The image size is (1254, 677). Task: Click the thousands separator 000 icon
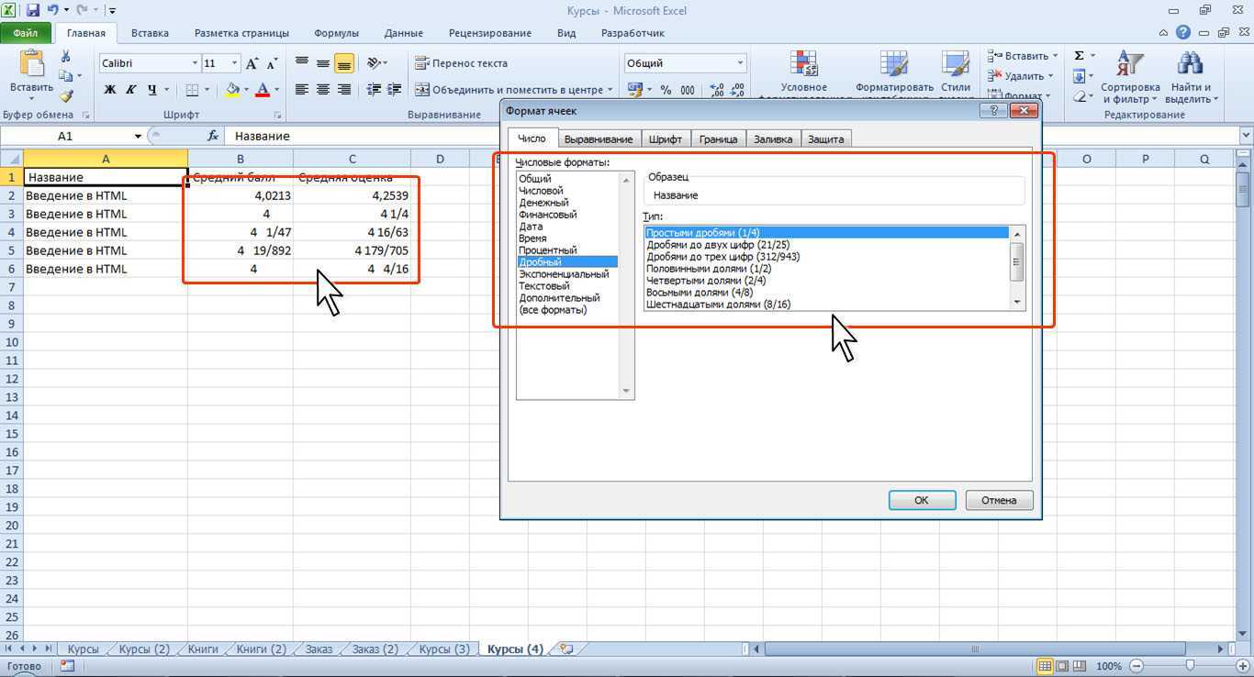(x=688, y=90)
